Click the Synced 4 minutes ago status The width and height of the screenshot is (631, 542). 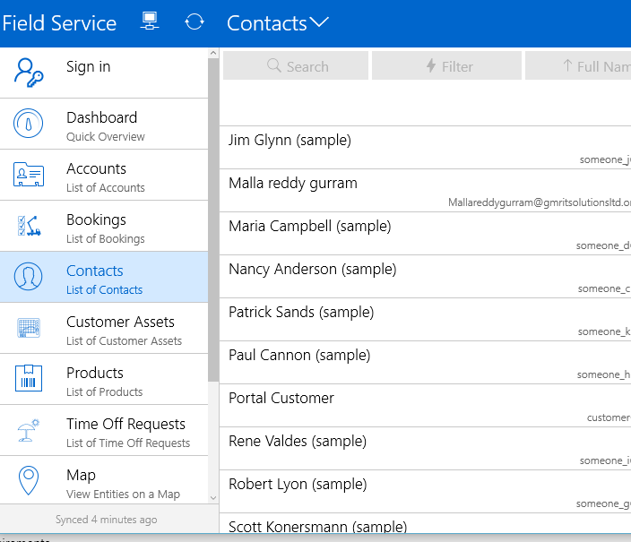coord(107,520)
